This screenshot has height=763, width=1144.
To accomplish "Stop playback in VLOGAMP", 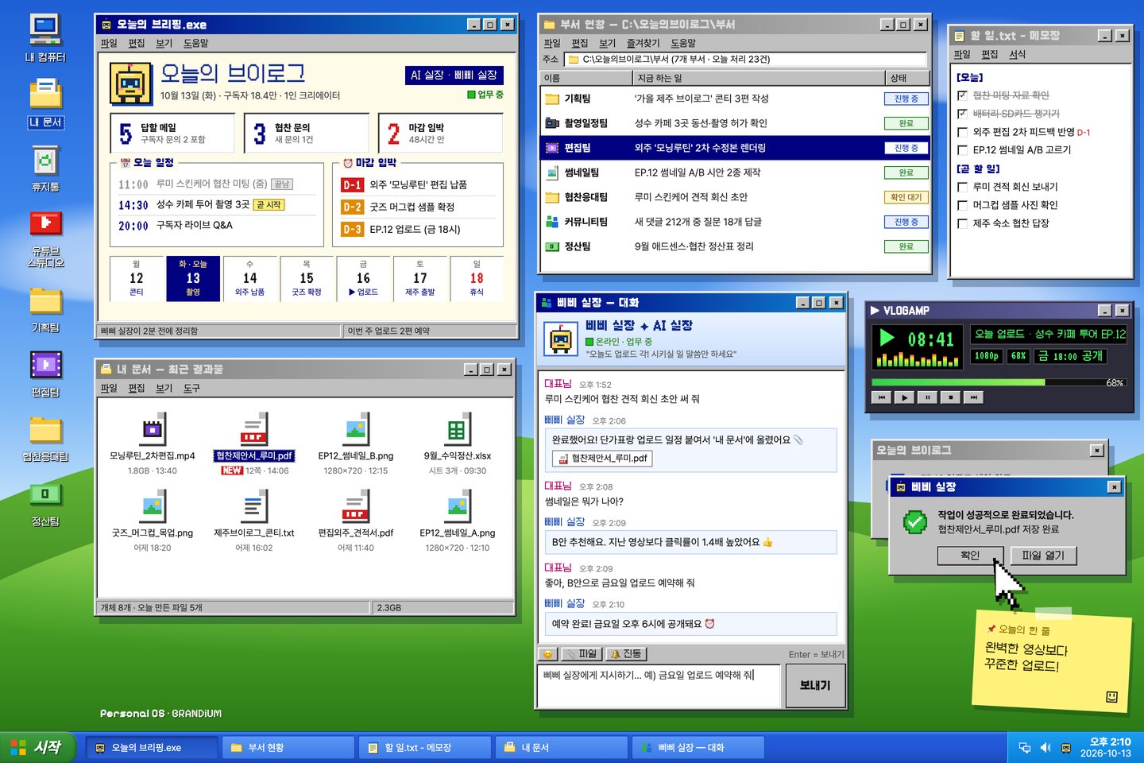I will click(x=950, y=397).
